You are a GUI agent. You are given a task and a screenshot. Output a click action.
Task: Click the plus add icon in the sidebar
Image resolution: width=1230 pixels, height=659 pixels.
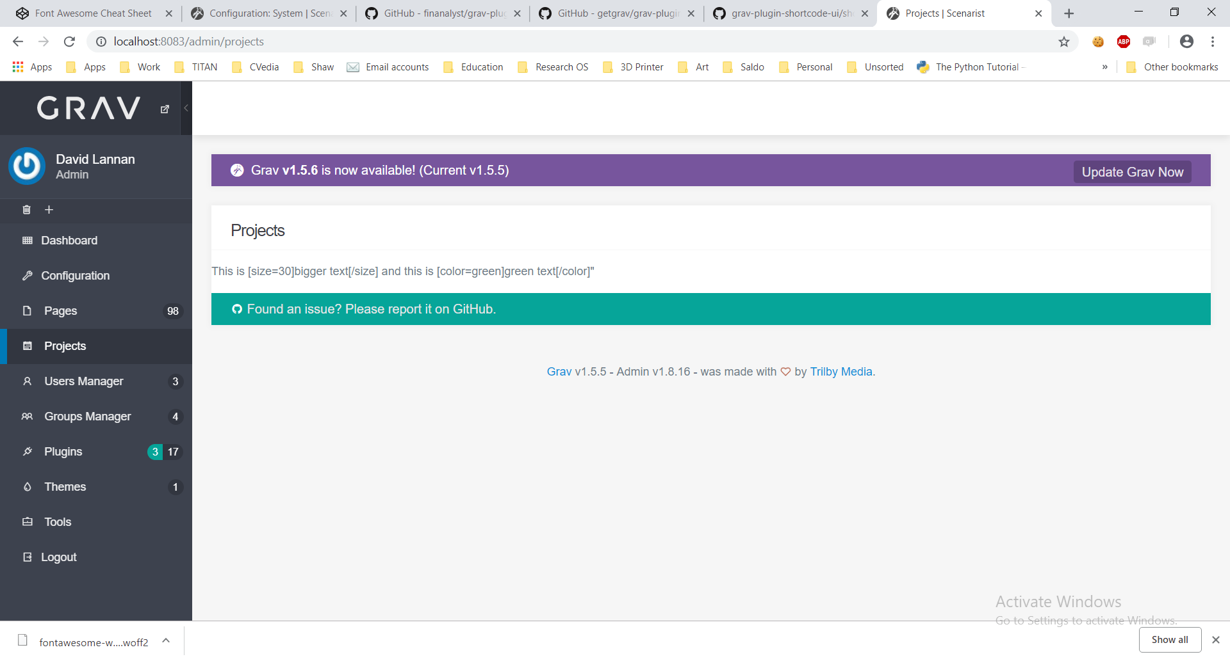49,210
